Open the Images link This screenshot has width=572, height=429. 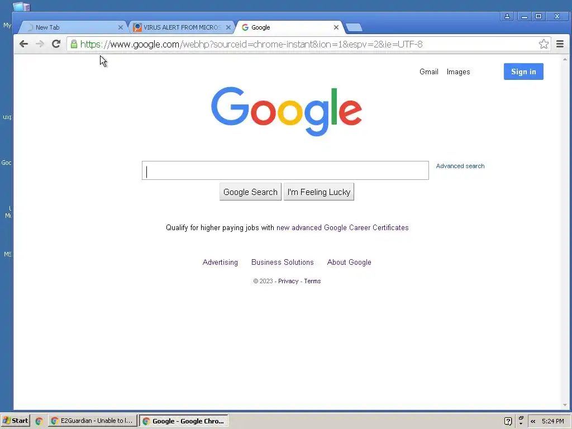[458, 72]
